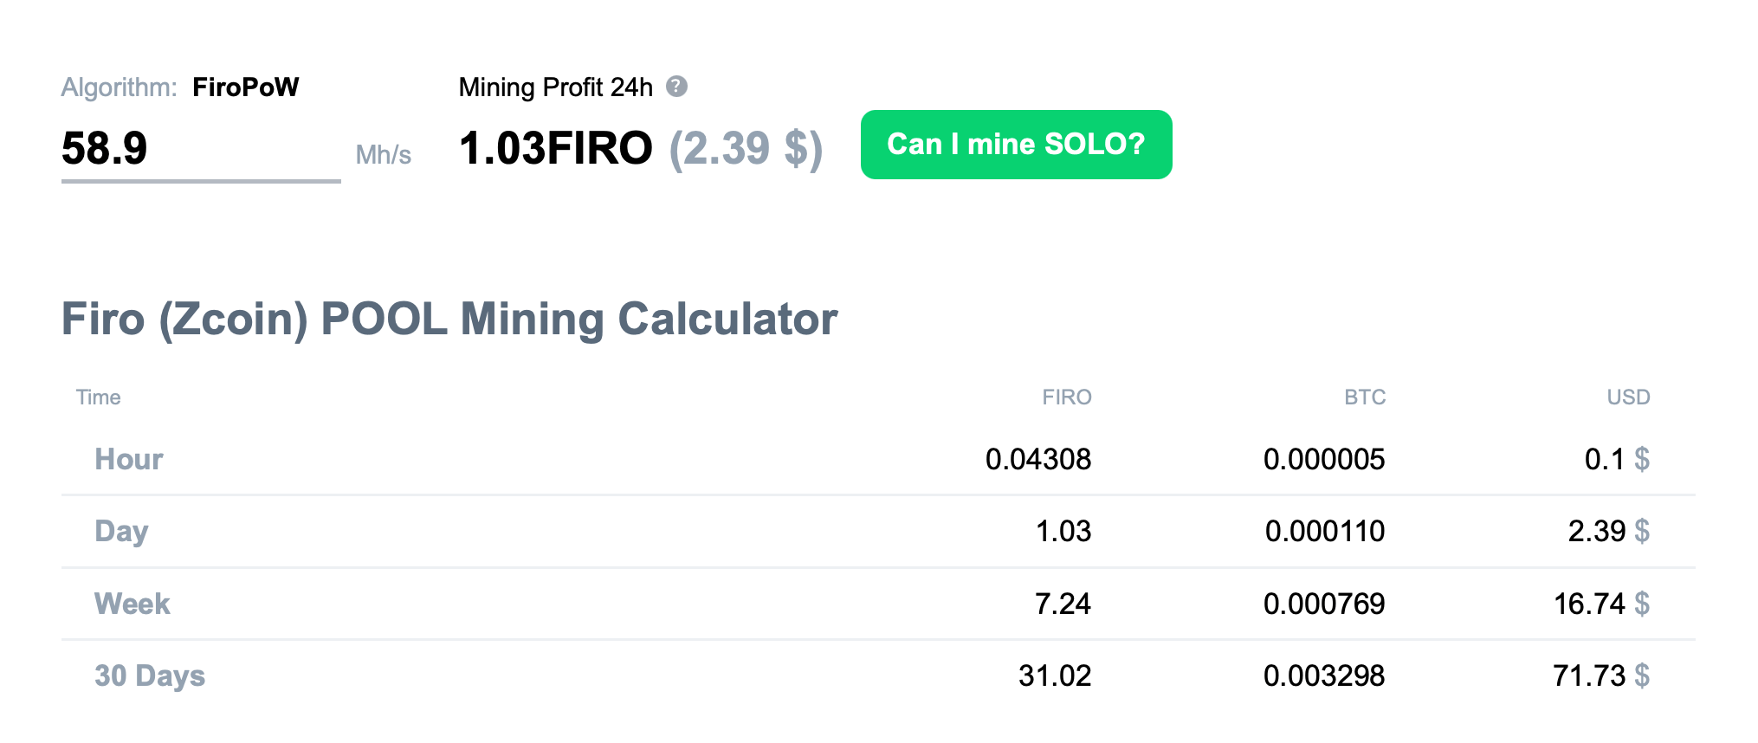Click the weekly BTC value 0.000769
This screenshot has width=1758, height=743.
pos(1323,604)
